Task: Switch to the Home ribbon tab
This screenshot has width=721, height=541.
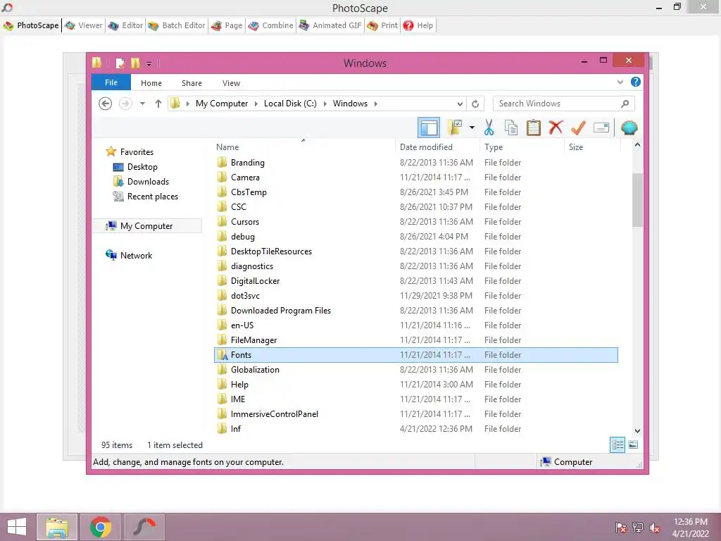Action: tap(151, 83)
